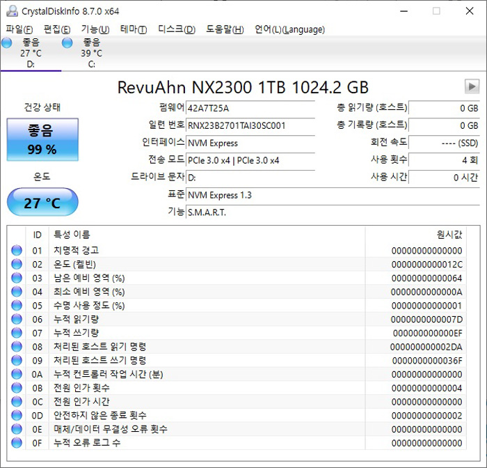
Task: Select the 온도 (켈빈) attribute name
Action: (75, 264)
